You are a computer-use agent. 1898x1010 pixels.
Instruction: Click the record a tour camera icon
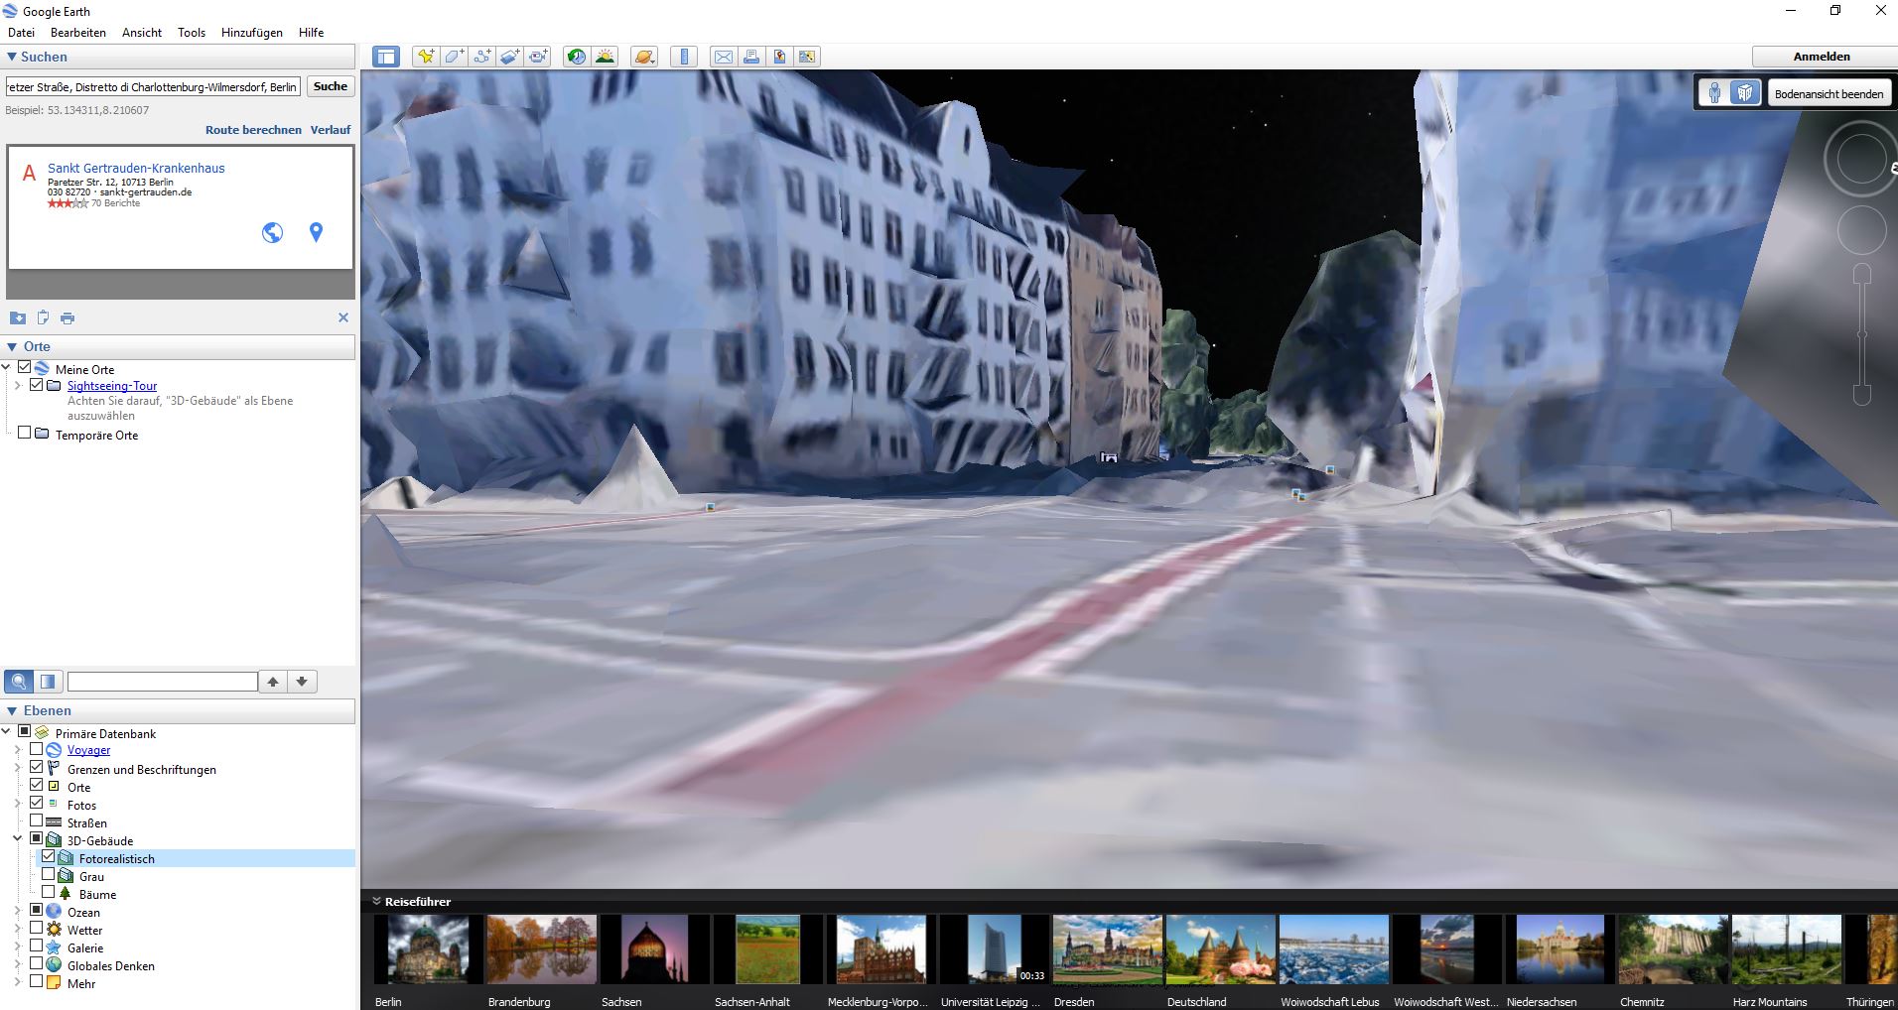pyautogui.click(x=538, y=57)
